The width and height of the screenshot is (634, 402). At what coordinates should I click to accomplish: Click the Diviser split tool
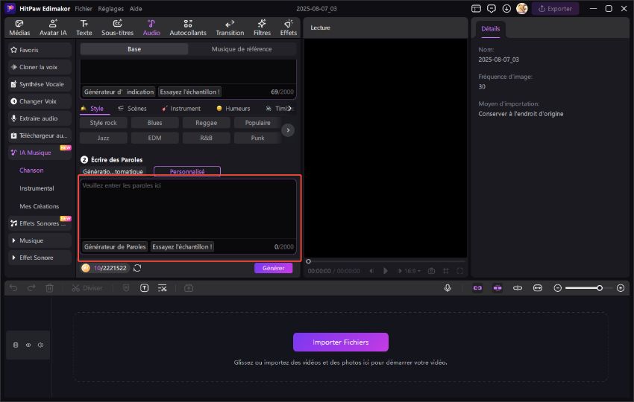click(x=87, y=288)
